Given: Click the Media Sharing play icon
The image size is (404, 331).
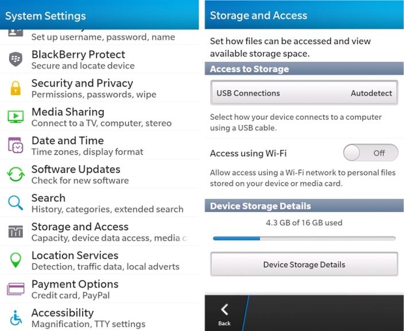Looking at the screenshot, I should (15, 117).
